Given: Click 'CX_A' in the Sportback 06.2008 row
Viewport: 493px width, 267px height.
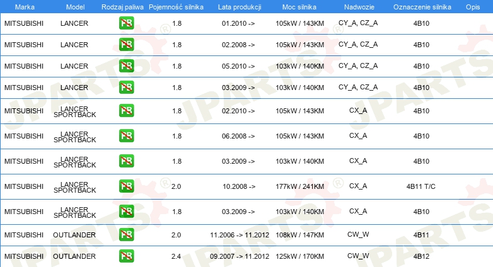Looking at the screenshot, I should (x=358, y=135).
